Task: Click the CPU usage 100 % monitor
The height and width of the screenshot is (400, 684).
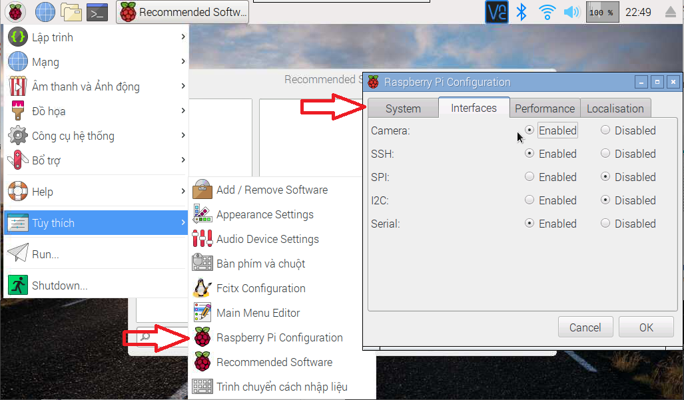Action: pyautogui.click(x=602, y=12)
